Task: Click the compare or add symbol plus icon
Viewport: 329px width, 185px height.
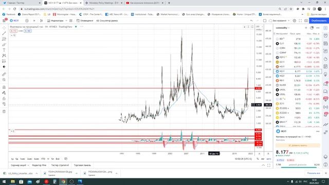Action: click(27, 21)
